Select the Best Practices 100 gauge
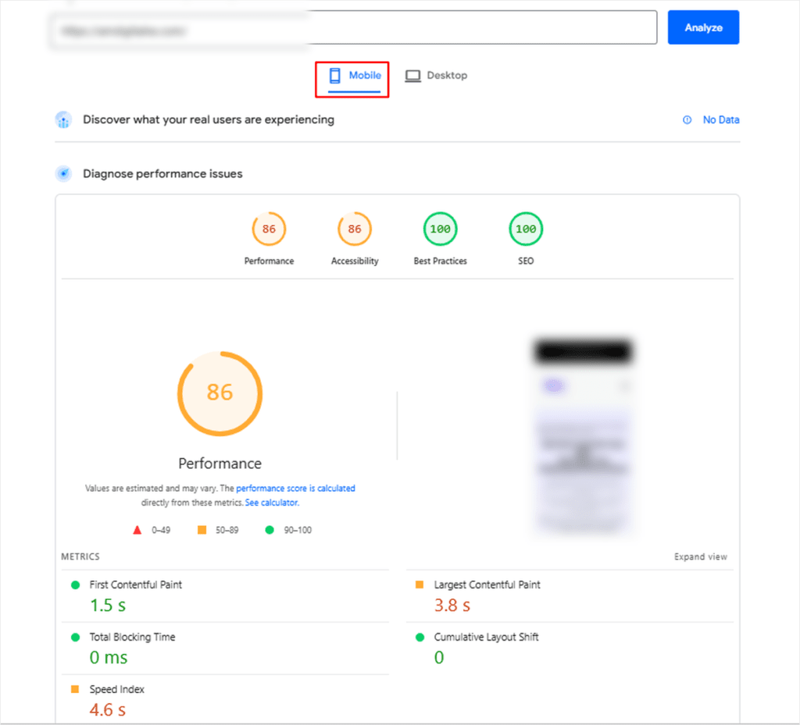 441,229
